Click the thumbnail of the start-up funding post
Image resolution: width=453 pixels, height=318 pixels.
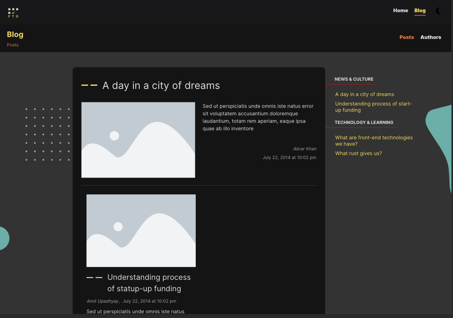141,231
